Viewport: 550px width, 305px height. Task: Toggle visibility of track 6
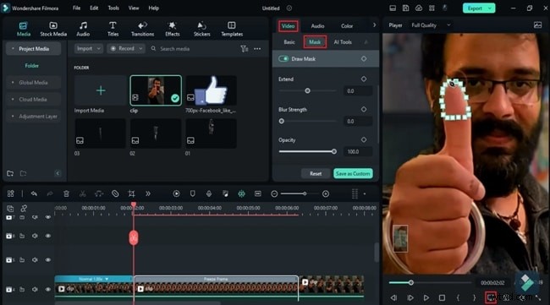pyautogui.click(x=48, y=236)
